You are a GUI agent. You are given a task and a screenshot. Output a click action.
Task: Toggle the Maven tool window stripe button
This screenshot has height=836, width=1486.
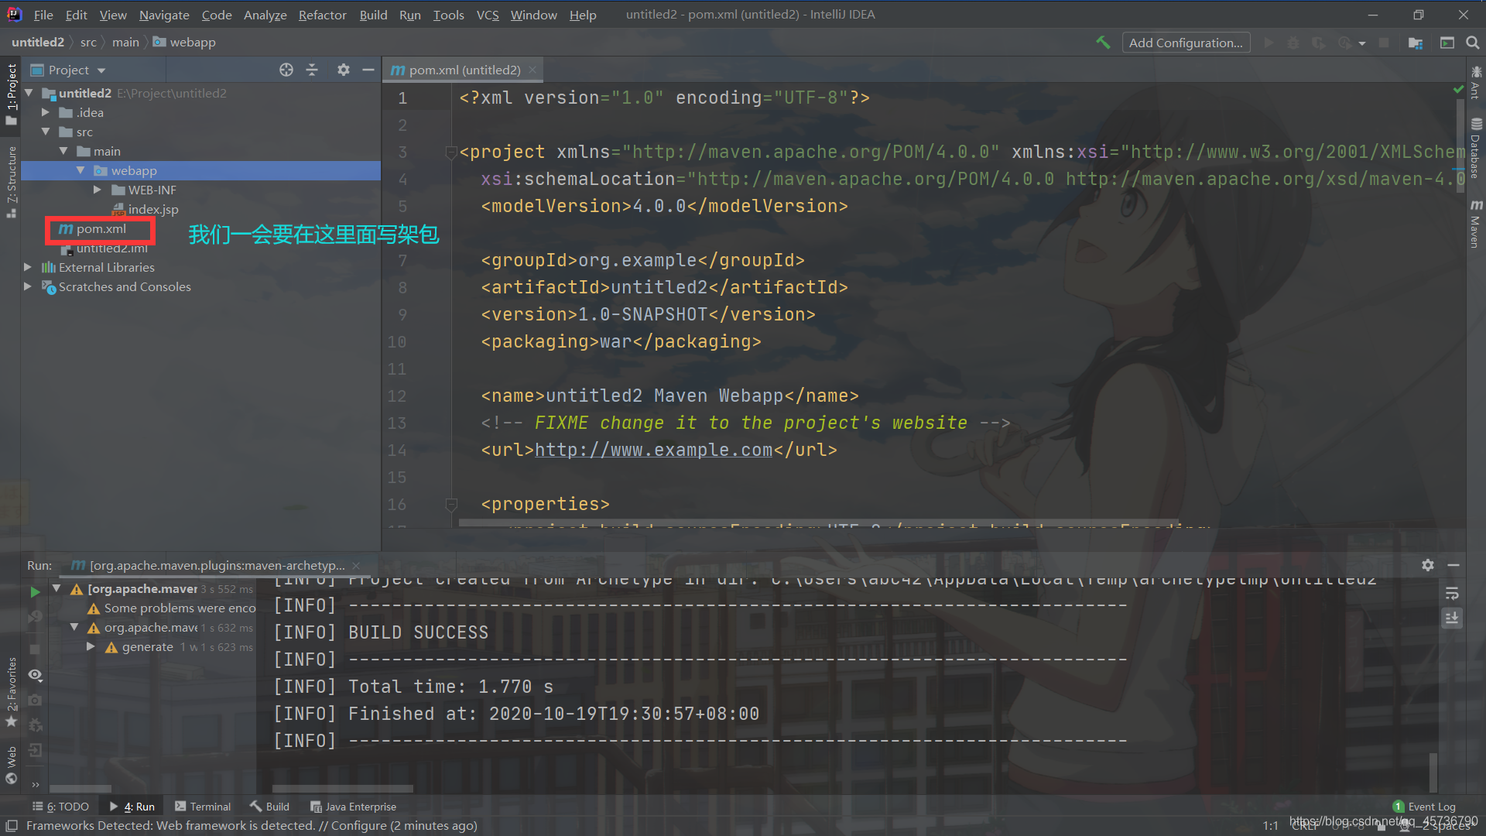click(1476, 224)
